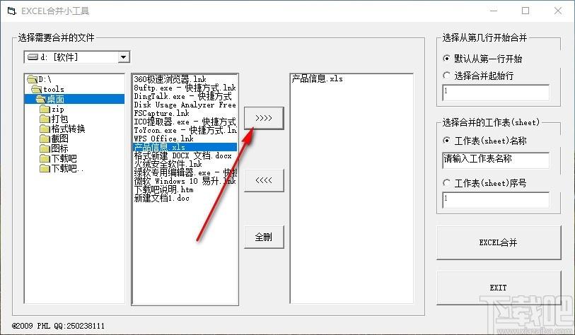Screen dimensions: 575x335
Task: Select the D:\ root folder
Action: (x=40, y=79)
